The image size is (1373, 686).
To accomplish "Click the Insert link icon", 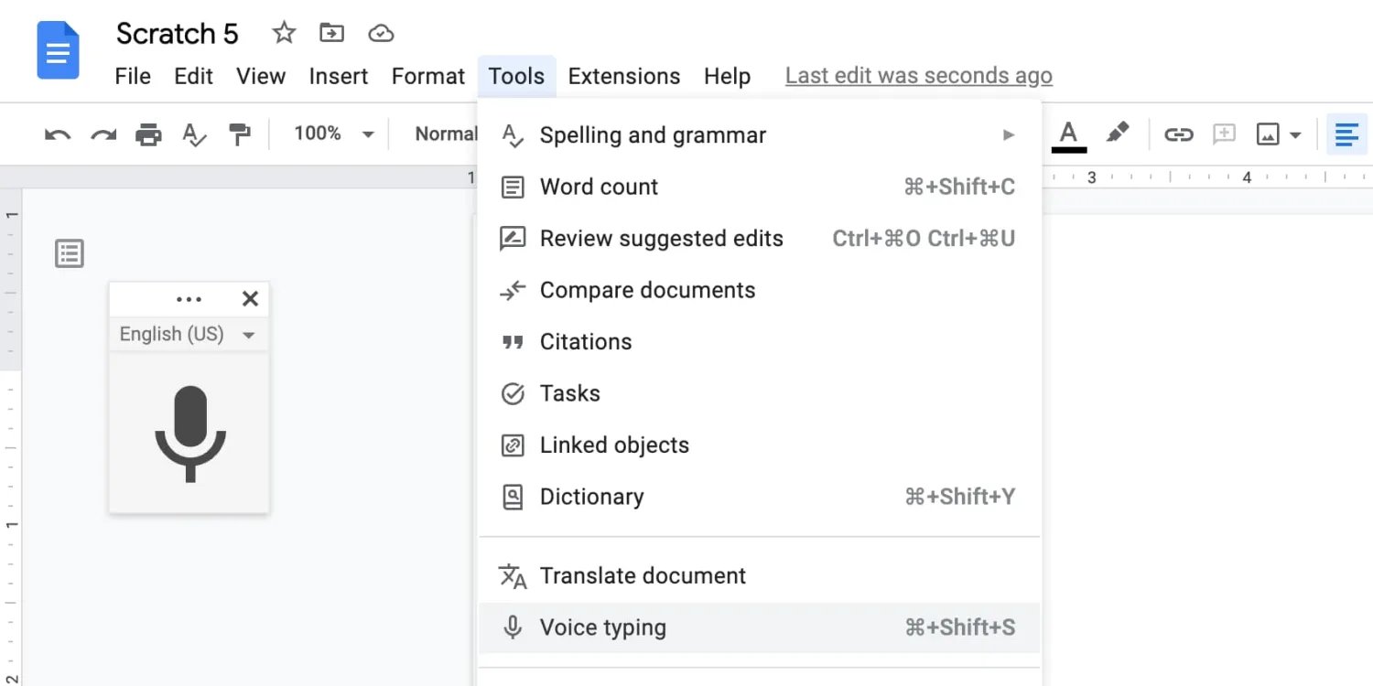I will [1178, 135].
